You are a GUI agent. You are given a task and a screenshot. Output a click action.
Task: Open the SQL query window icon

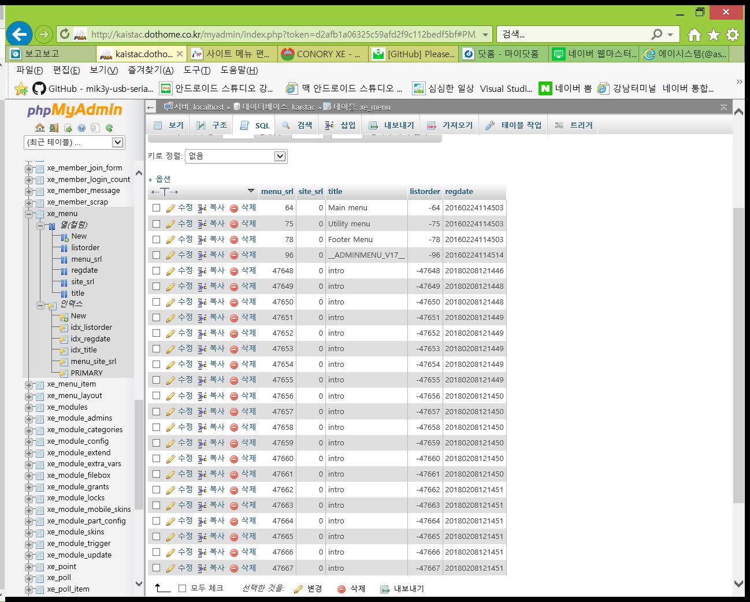pos(68,127)
